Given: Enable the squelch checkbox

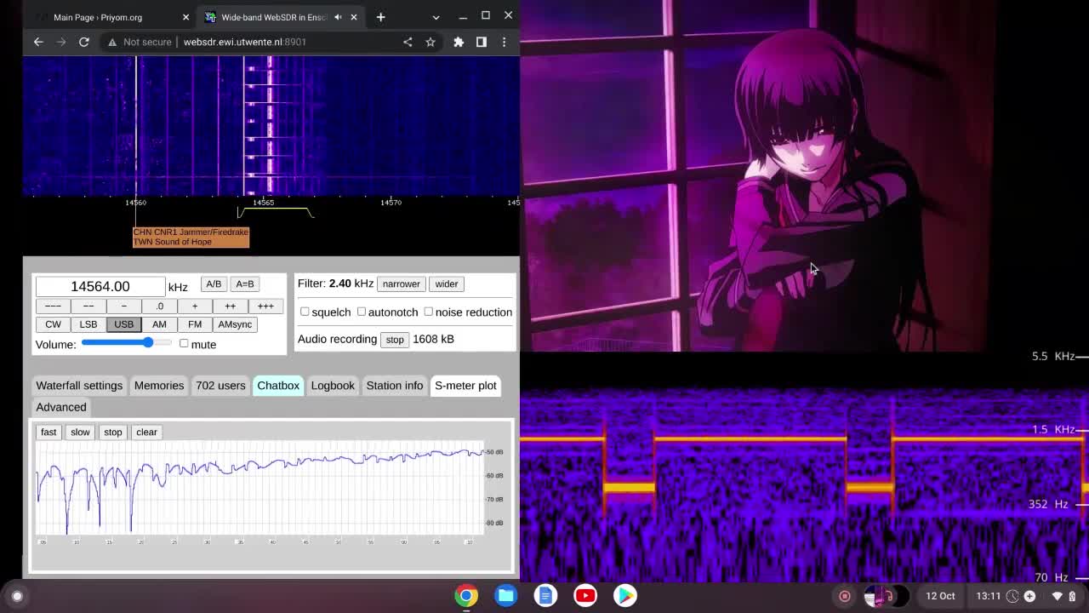Looking at the screenshot, I should [x=305, y=312].
